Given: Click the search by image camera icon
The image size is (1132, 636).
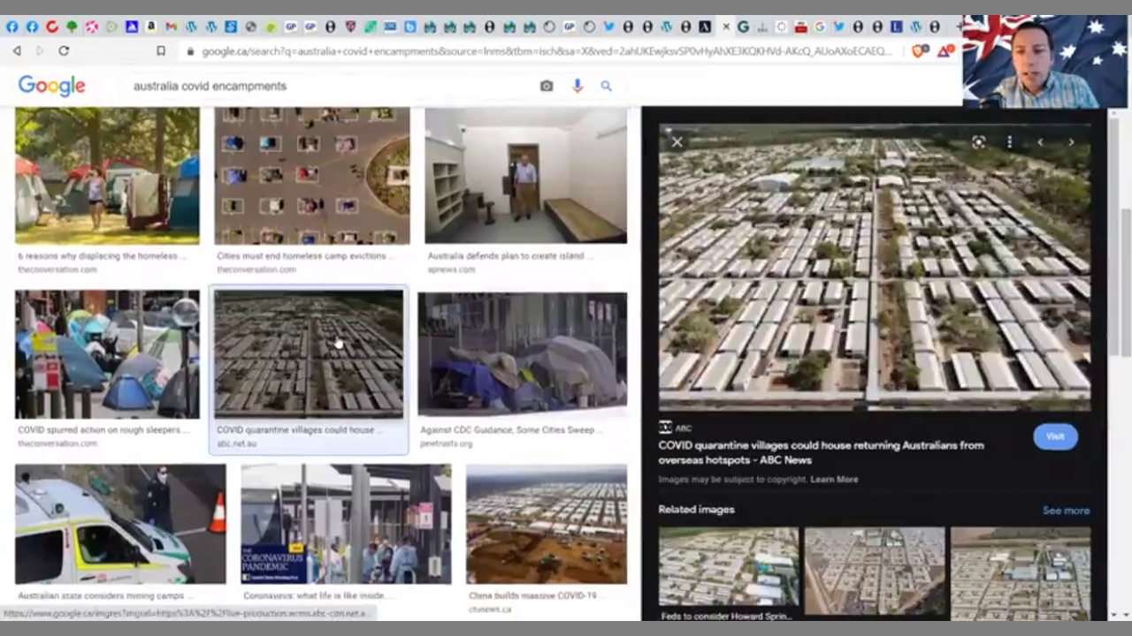Looking at the screenshot, I should pos(547,86).
